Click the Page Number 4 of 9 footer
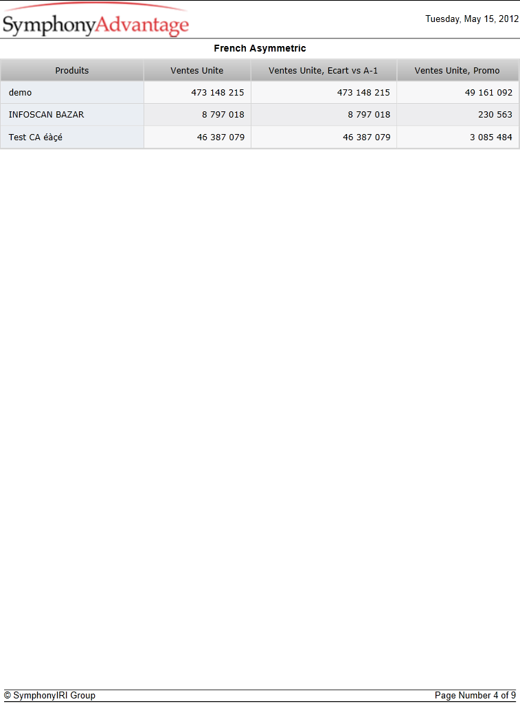Viewport: 520px width, 706px height. click(475, 695)
